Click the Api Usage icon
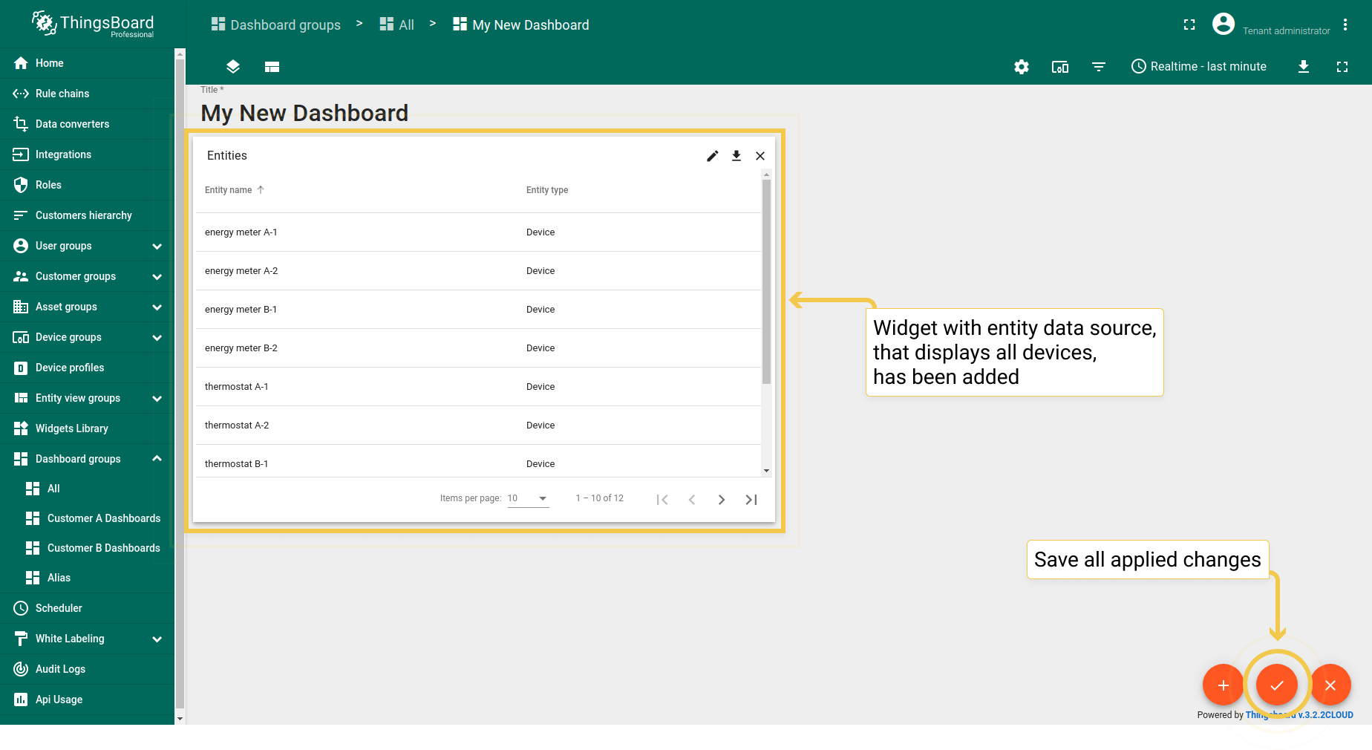1372x750 pixels. click(21, 700)
